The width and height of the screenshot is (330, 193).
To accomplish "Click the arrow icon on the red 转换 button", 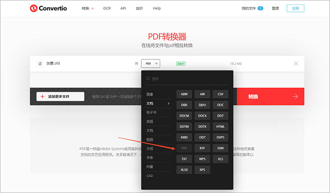I will 295,97.
